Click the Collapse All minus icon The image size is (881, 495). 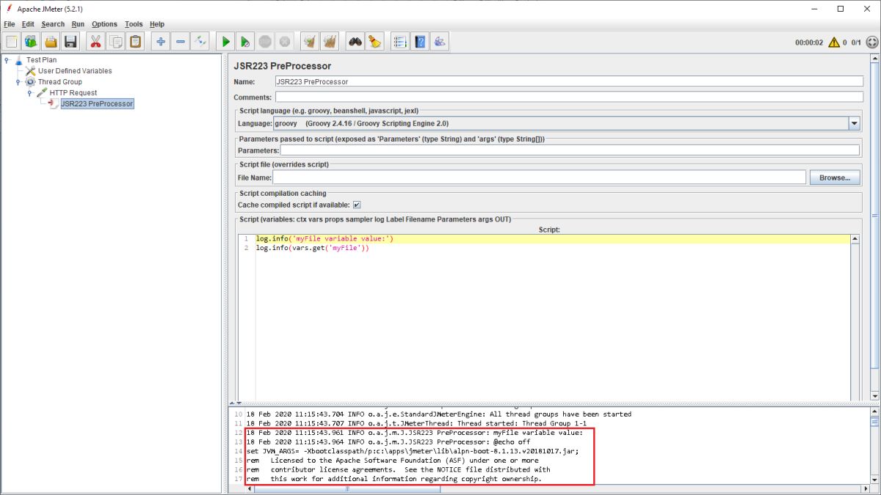click(x=181, y=42)
